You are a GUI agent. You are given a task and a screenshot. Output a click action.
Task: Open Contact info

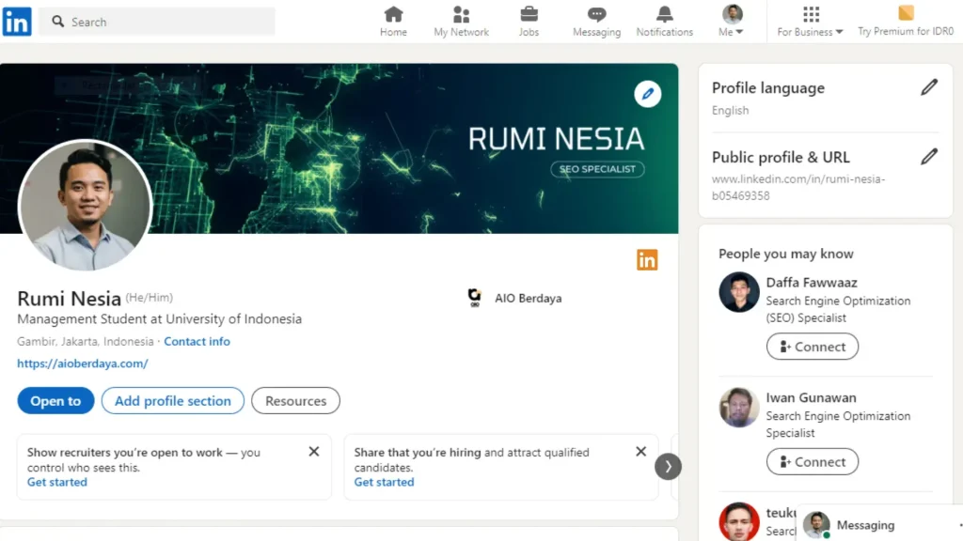click(197, 342)
